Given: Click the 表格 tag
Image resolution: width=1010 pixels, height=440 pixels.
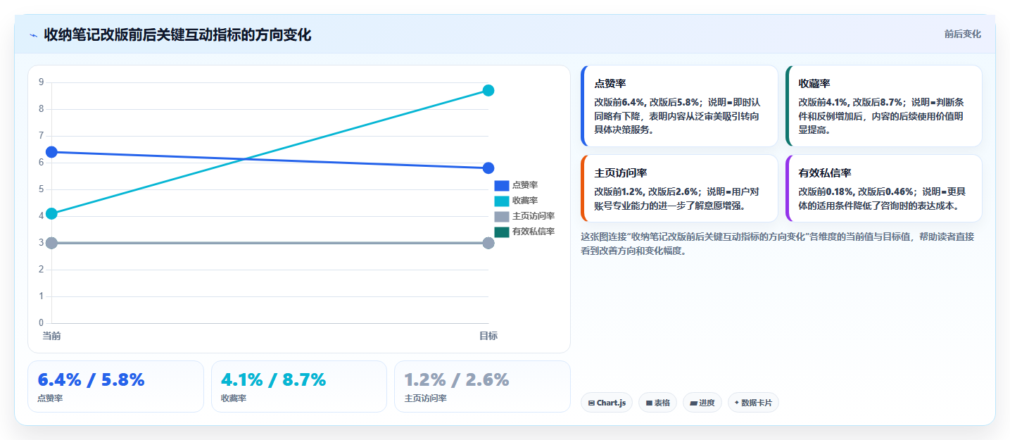Looking at the screenshot, I should tap(657, 403).
